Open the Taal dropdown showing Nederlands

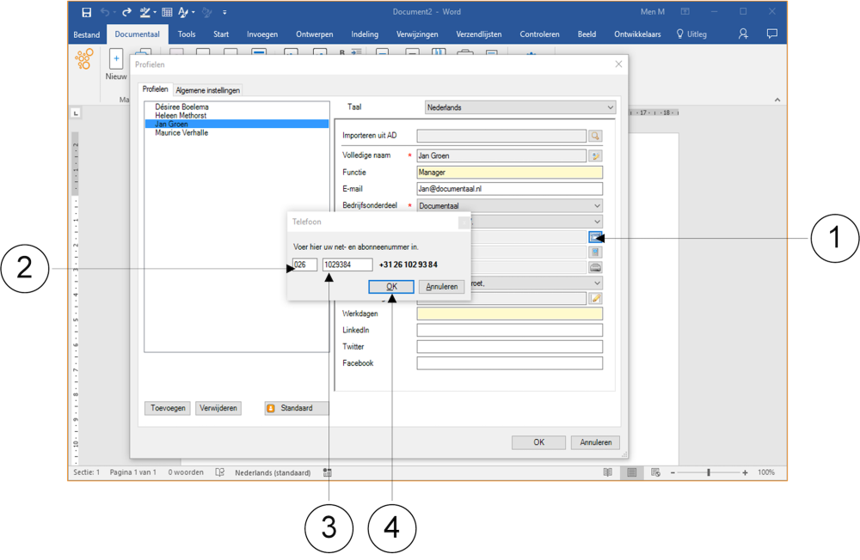pos(520,107)
